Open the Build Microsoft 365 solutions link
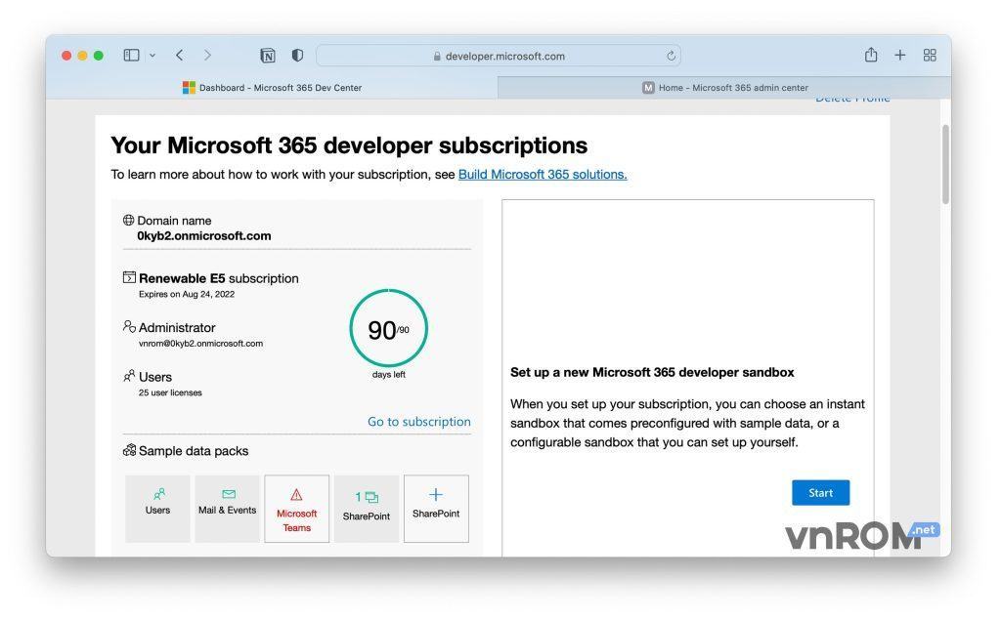Viewport: 1001px width, 619px height. [x=543, y=175]
